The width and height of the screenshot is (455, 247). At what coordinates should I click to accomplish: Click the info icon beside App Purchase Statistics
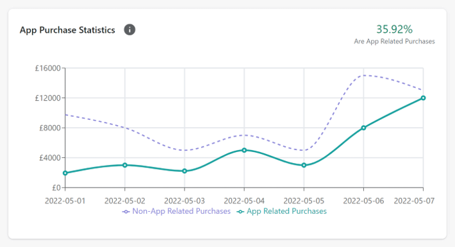tap(129, 30)
